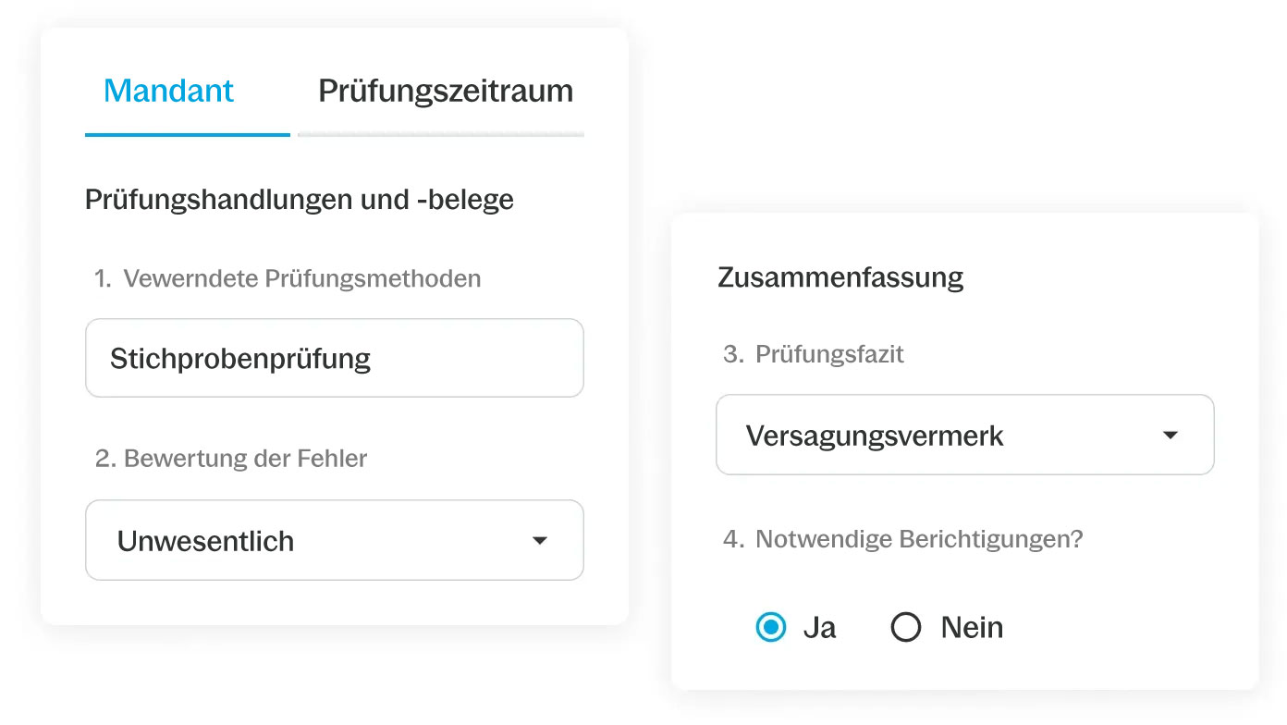Click the number 3 before Prüfungsfazit

pos(730,354)
